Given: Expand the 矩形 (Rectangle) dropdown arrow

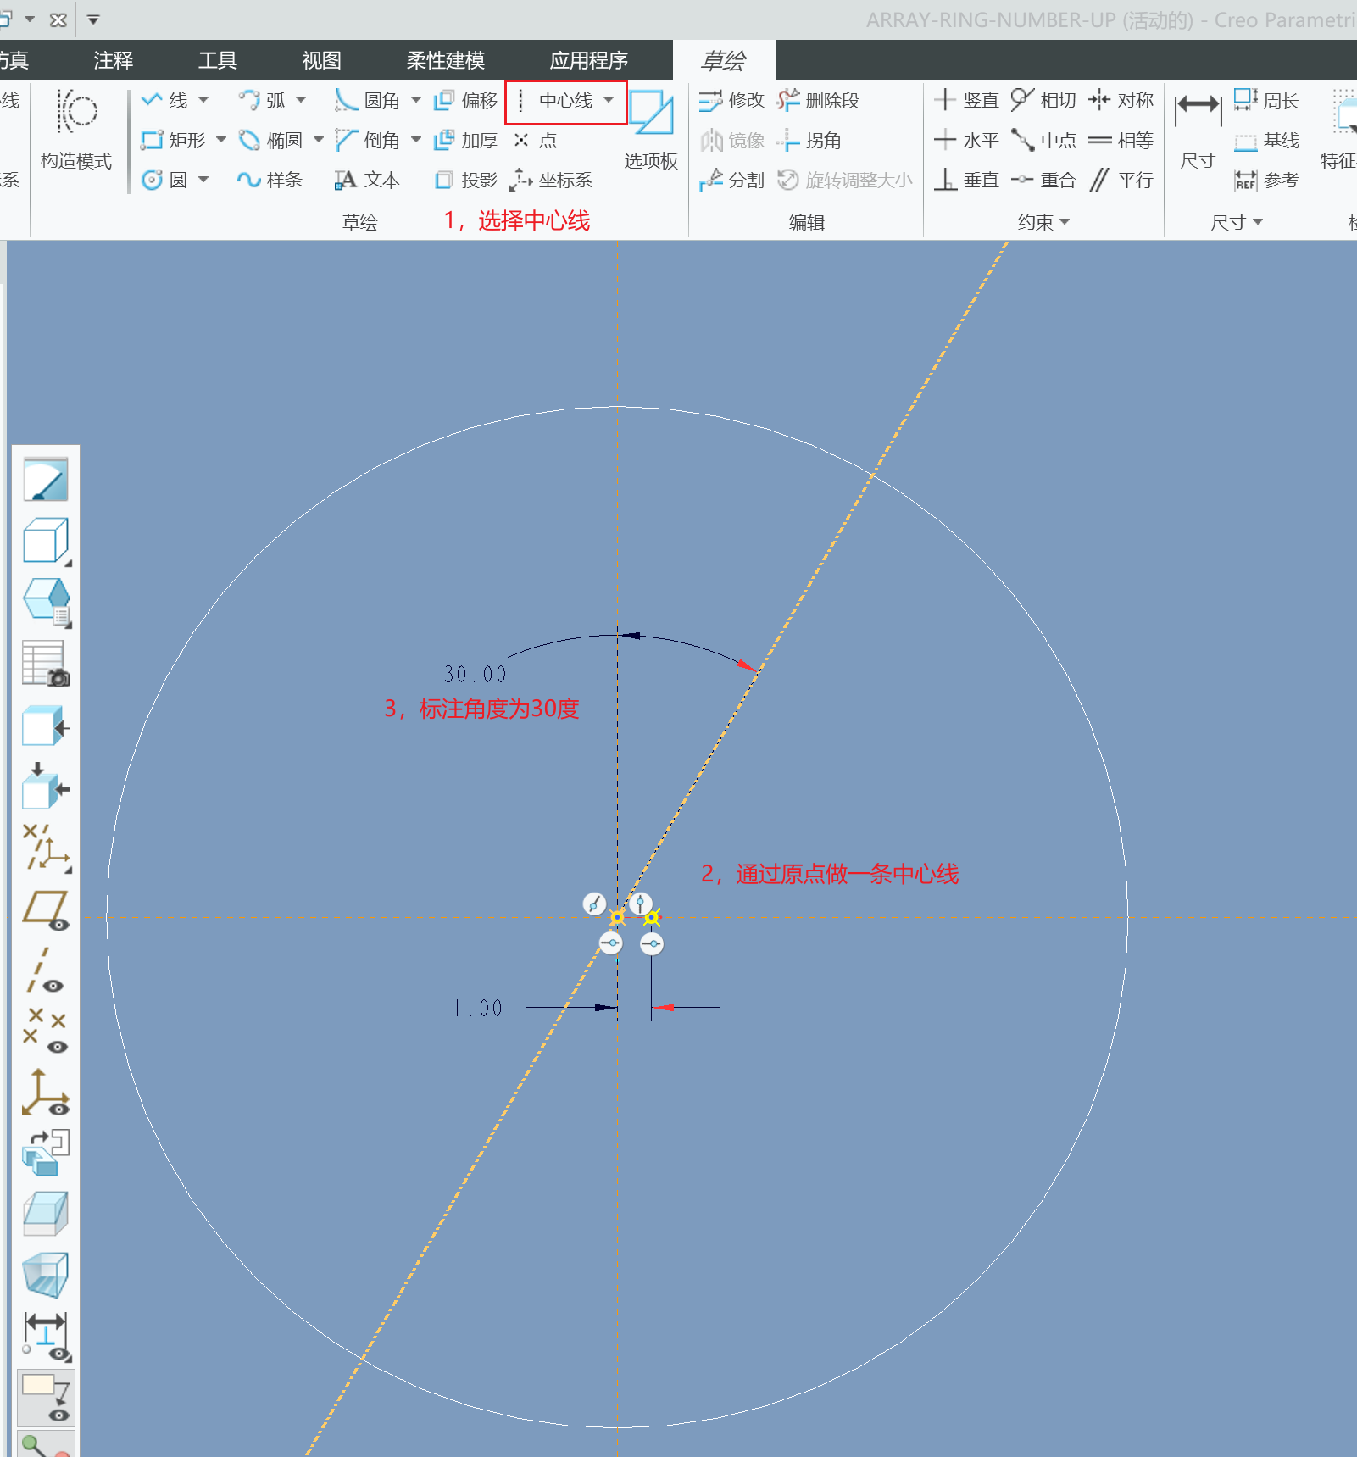Looking at the screenshot, I should [x=221, y=140].
